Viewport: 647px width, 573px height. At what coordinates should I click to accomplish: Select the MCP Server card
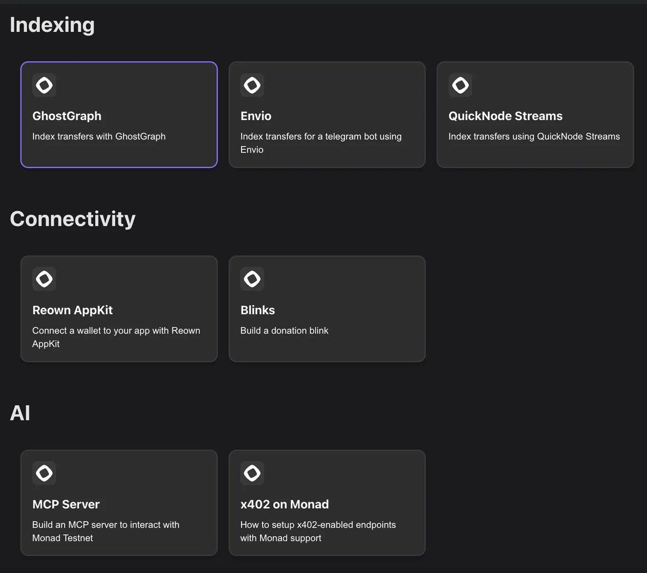[119, 502]
